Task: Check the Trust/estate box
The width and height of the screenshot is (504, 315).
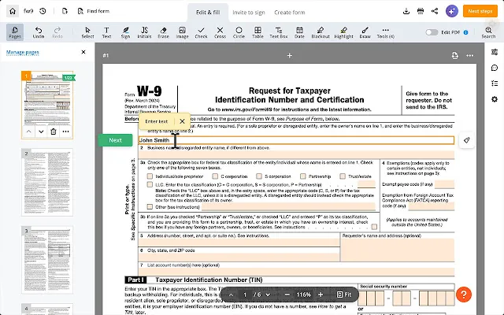Action: [343, 176]
